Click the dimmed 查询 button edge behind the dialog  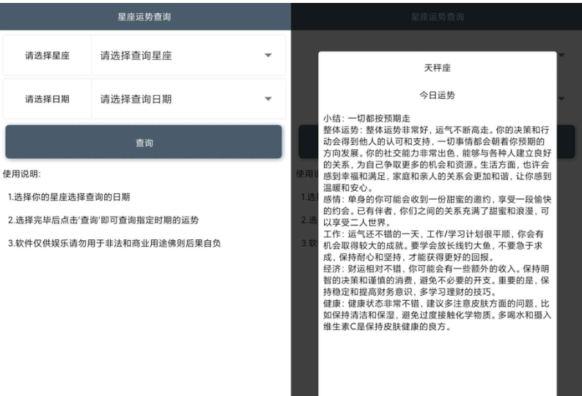coord(306,142)
